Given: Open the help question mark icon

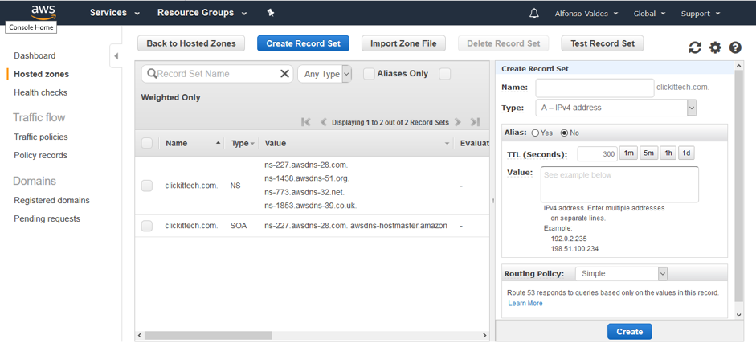Looking at the screenshot, I should point(735,48).
